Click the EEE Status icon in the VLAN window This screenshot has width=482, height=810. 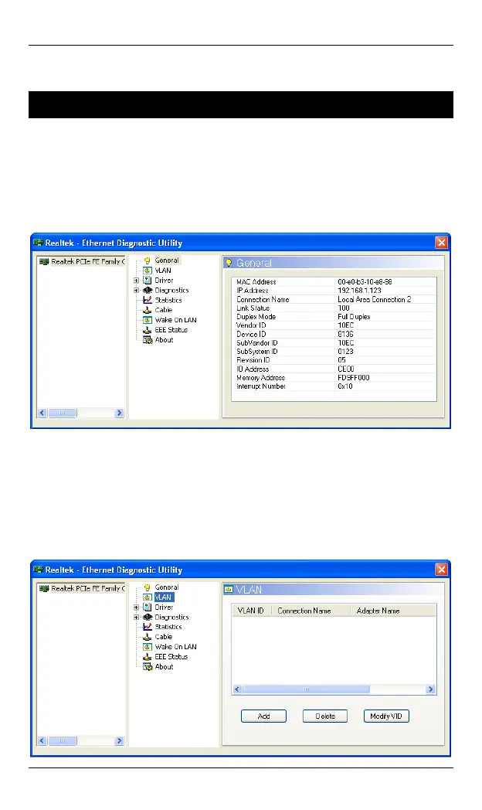(148, 657)
